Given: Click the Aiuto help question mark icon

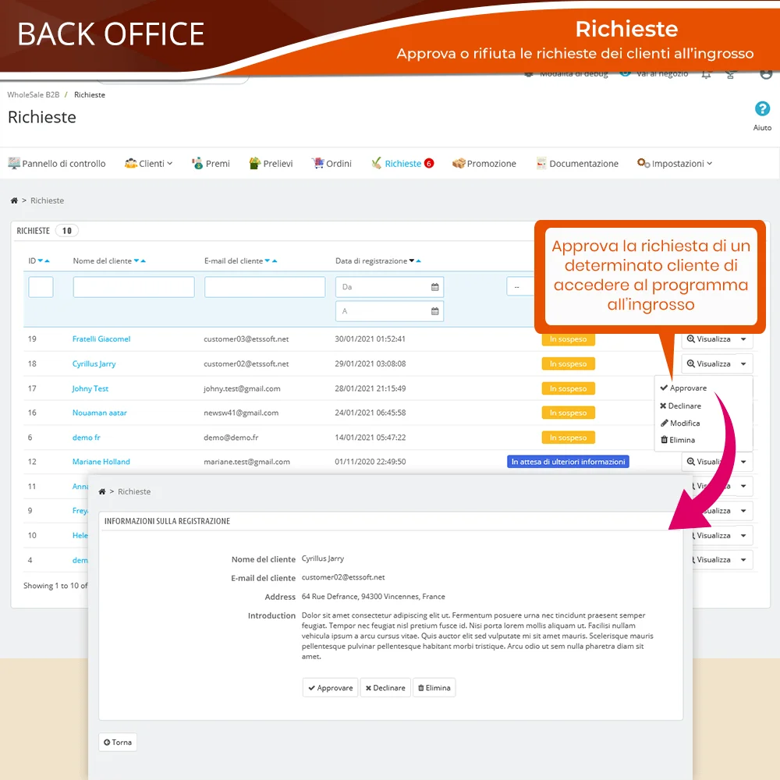Looking at the screenshot, I should click(762, 109).
